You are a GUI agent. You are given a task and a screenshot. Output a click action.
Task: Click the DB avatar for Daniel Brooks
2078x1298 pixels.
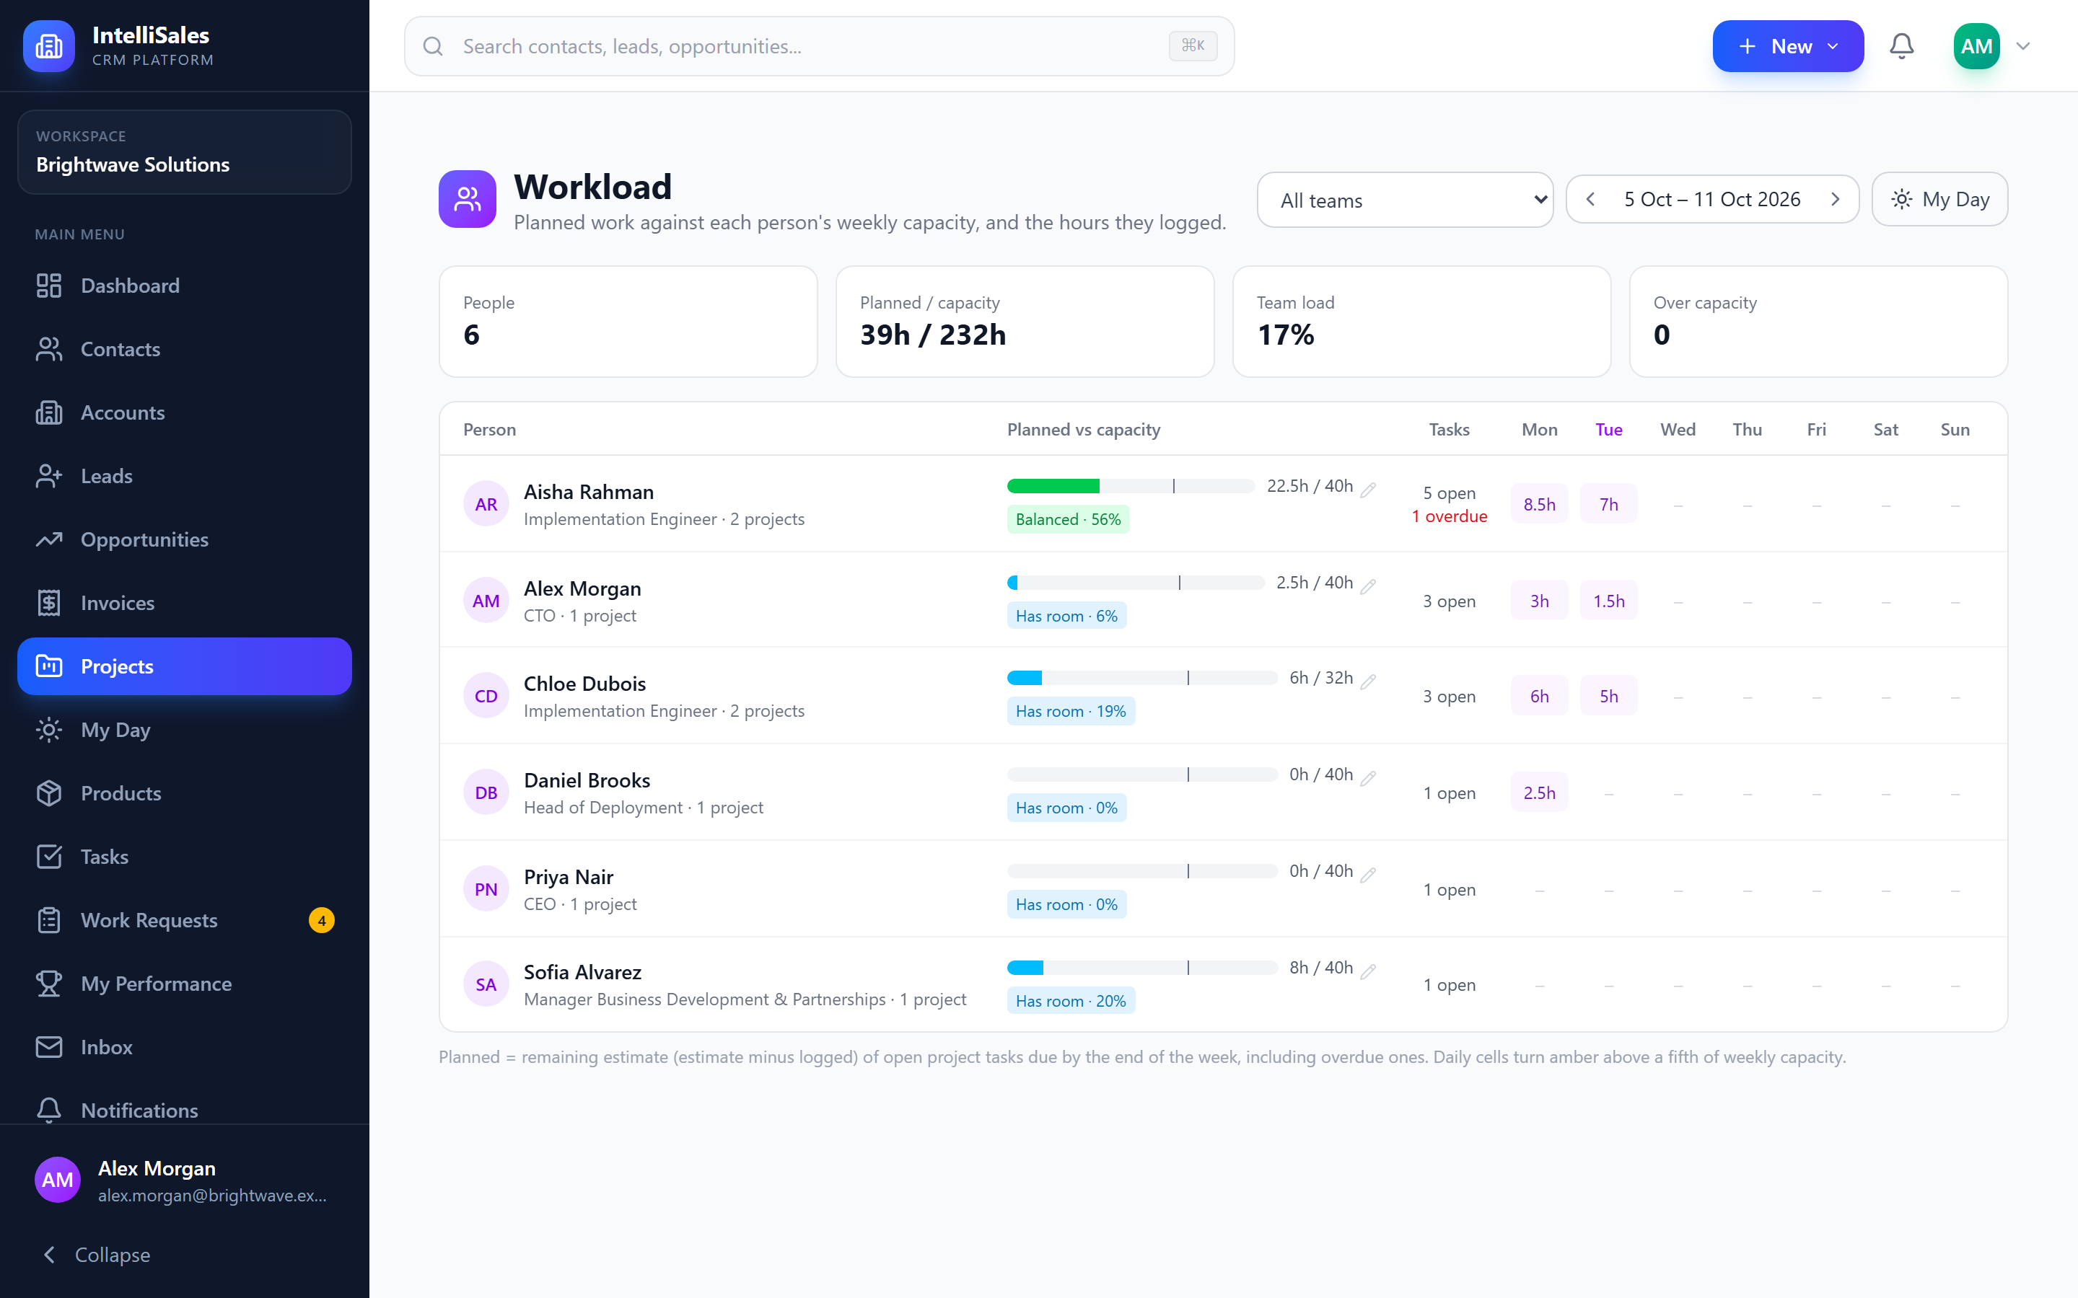486,793
